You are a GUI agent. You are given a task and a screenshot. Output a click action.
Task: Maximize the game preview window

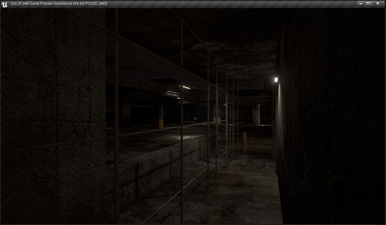pos(369,3)
